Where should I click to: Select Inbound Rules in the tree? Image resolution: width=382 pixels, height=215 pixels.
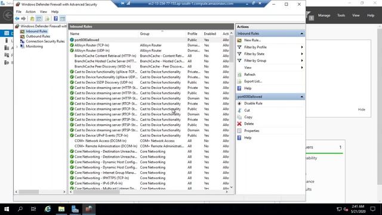[x=36, y=31]
